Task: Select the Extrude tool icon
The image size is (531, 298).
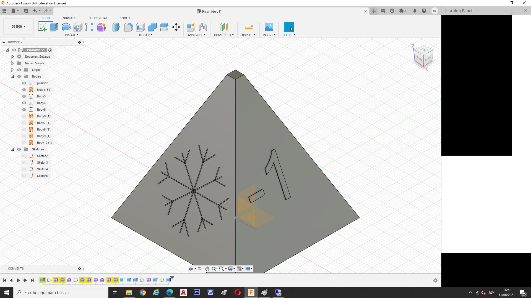Action: click(x=54, y=27)
